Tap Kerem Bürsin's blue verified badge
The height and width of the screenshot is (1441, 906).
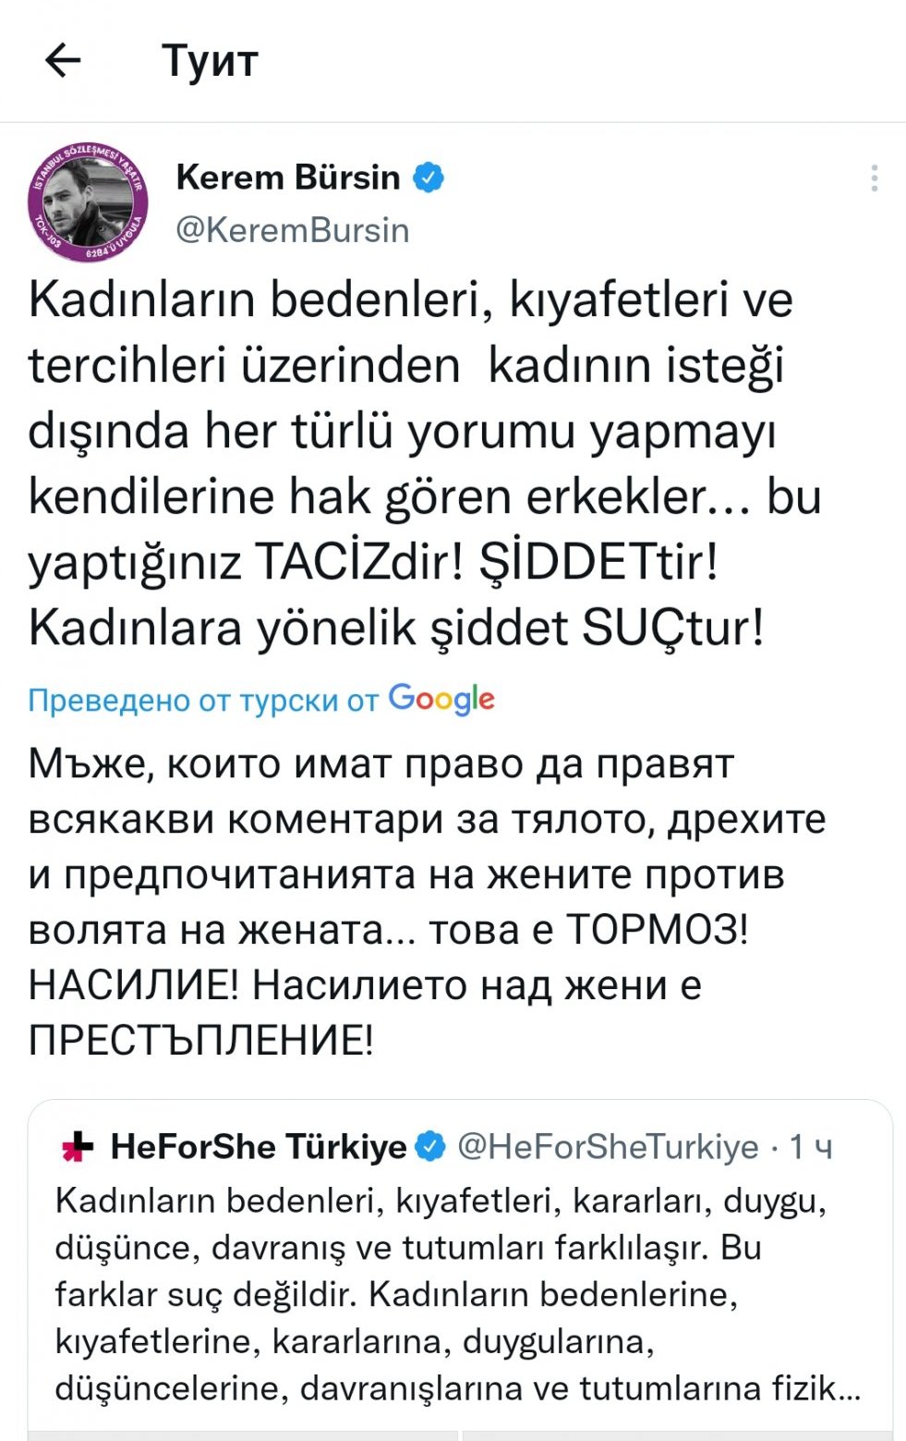[x=429, y=177]
